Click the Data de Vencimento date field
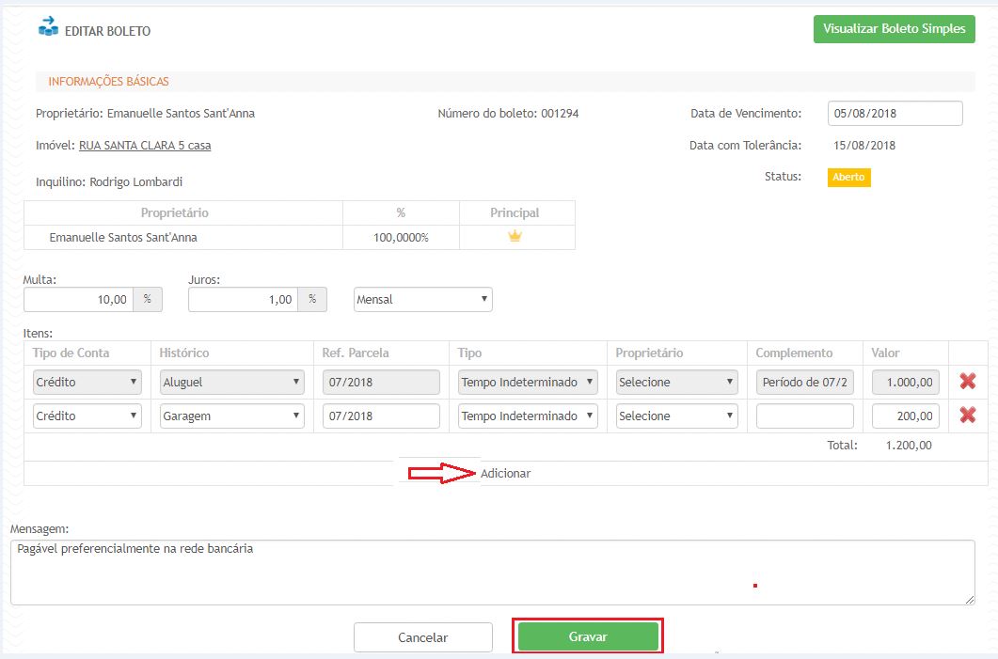 point(895,114)
